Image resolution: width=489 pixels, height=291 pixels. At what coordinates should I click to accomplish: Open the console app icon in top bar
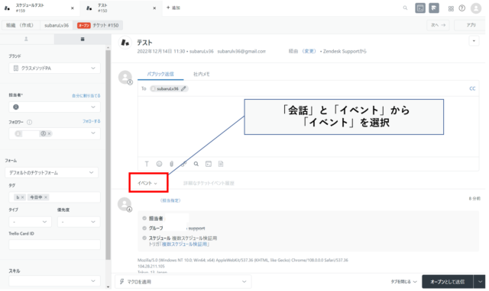(420, 8)
